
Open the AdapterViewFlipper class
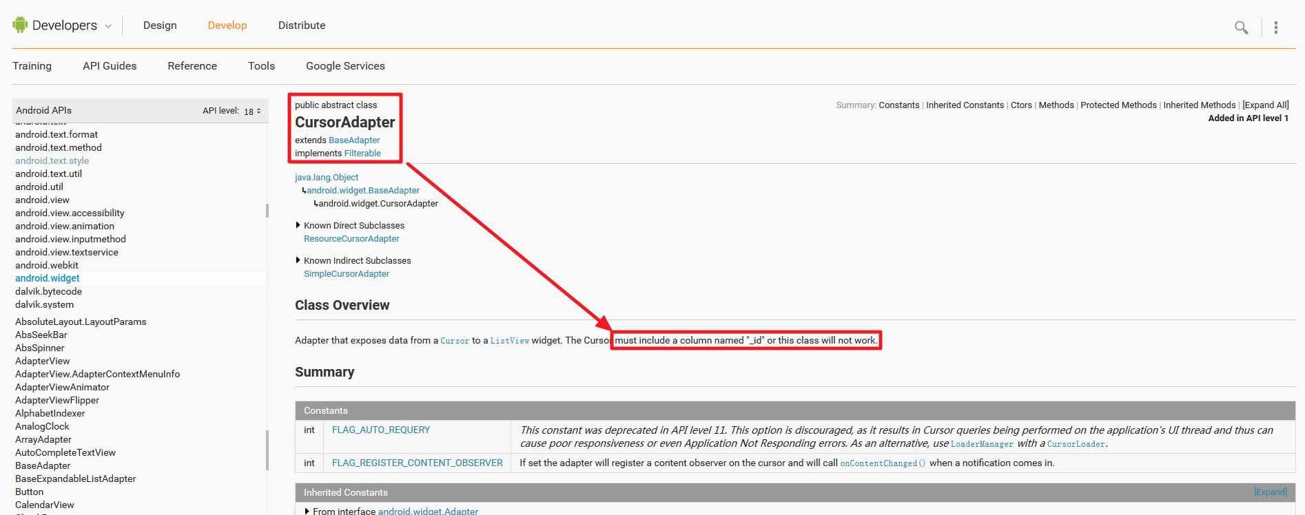point(57,400)
